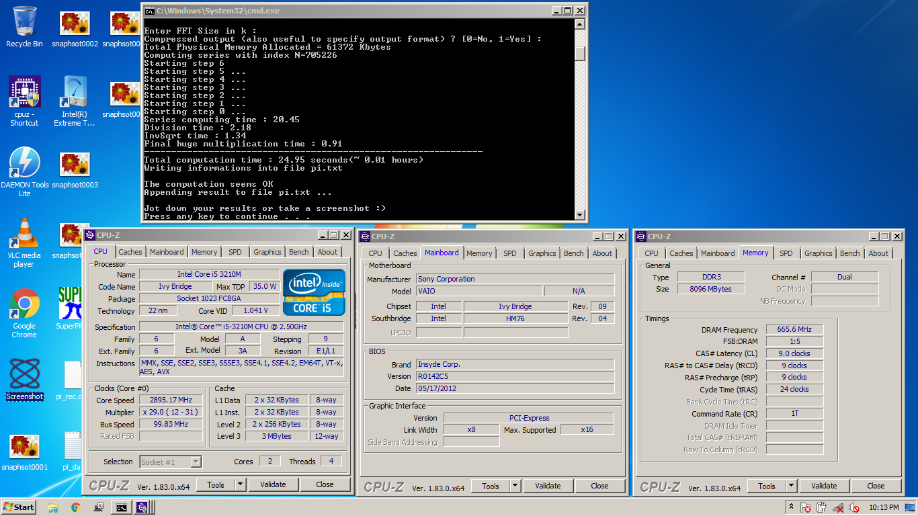This screenshot has width=918, height=516.
Task: Click the Core Speed value 2895.17 MHz
Action: pyautogui.click(x=171, y=400)
